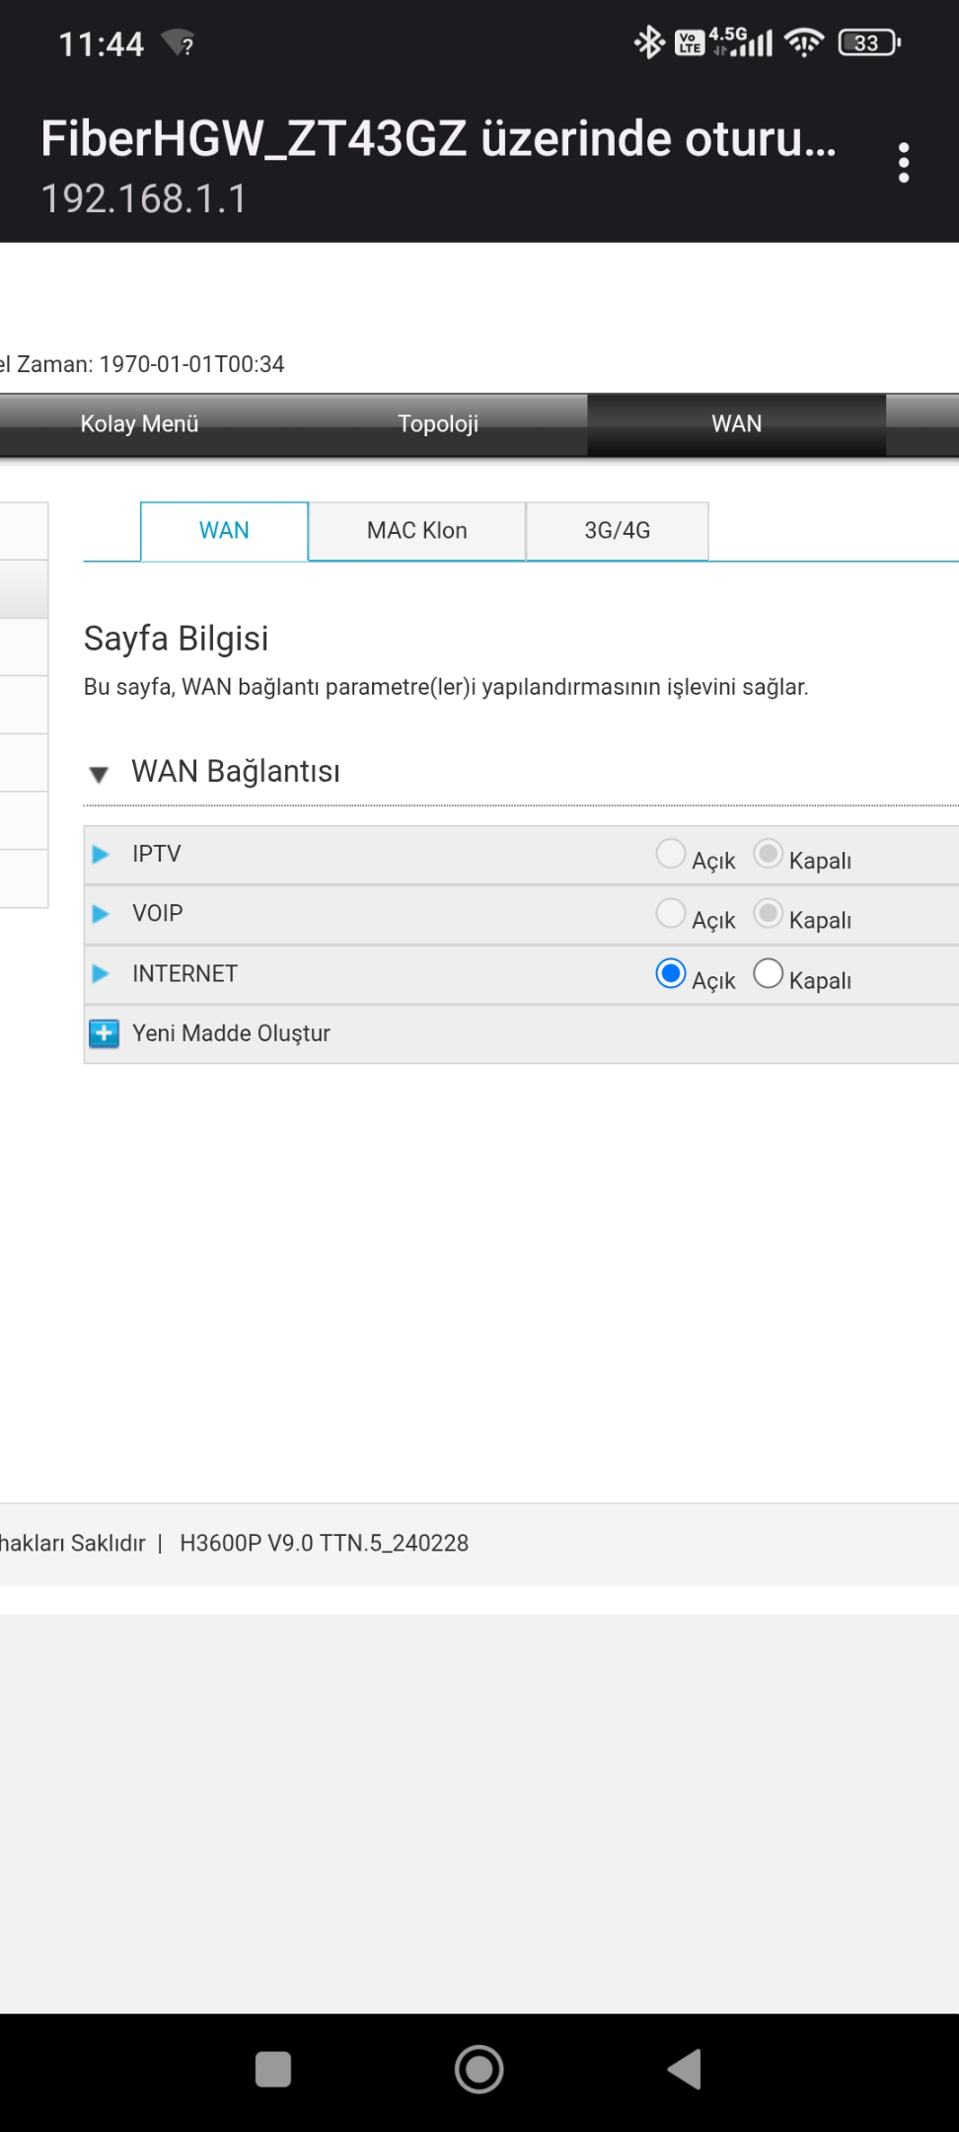Switch to the MAC Klon tab
Screen dimensions: 959x2132
tap(417, 531)
